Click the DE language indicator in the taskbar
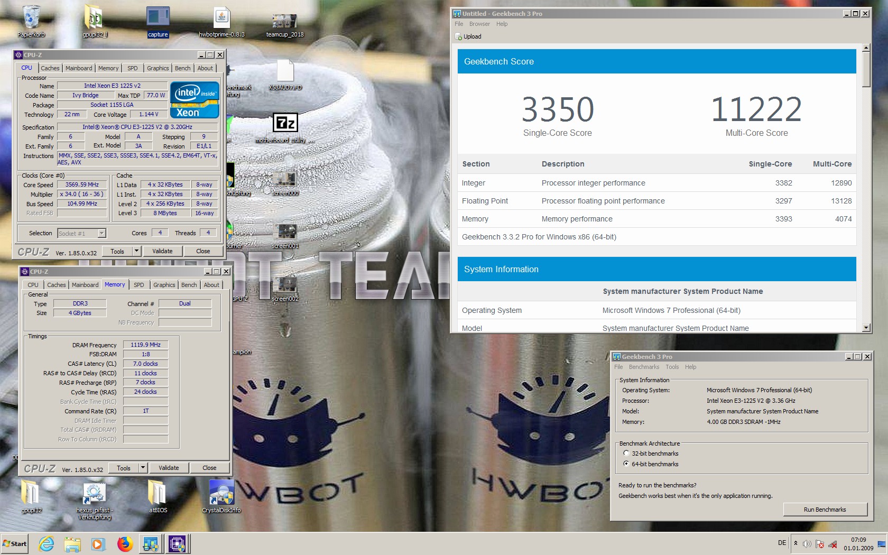This screenshot has width=888, height=555. click(x=782, y=543)
